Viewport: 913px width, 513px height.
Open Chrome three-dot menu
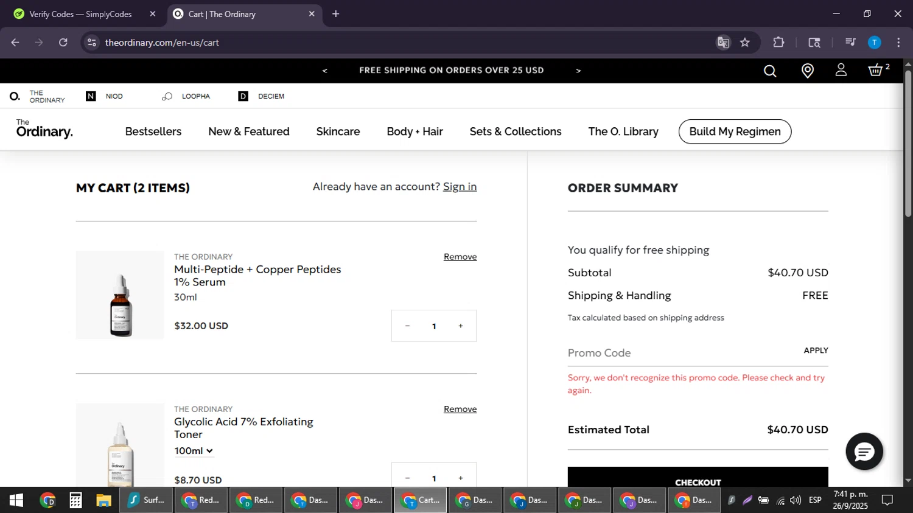(x=898, y=43)
